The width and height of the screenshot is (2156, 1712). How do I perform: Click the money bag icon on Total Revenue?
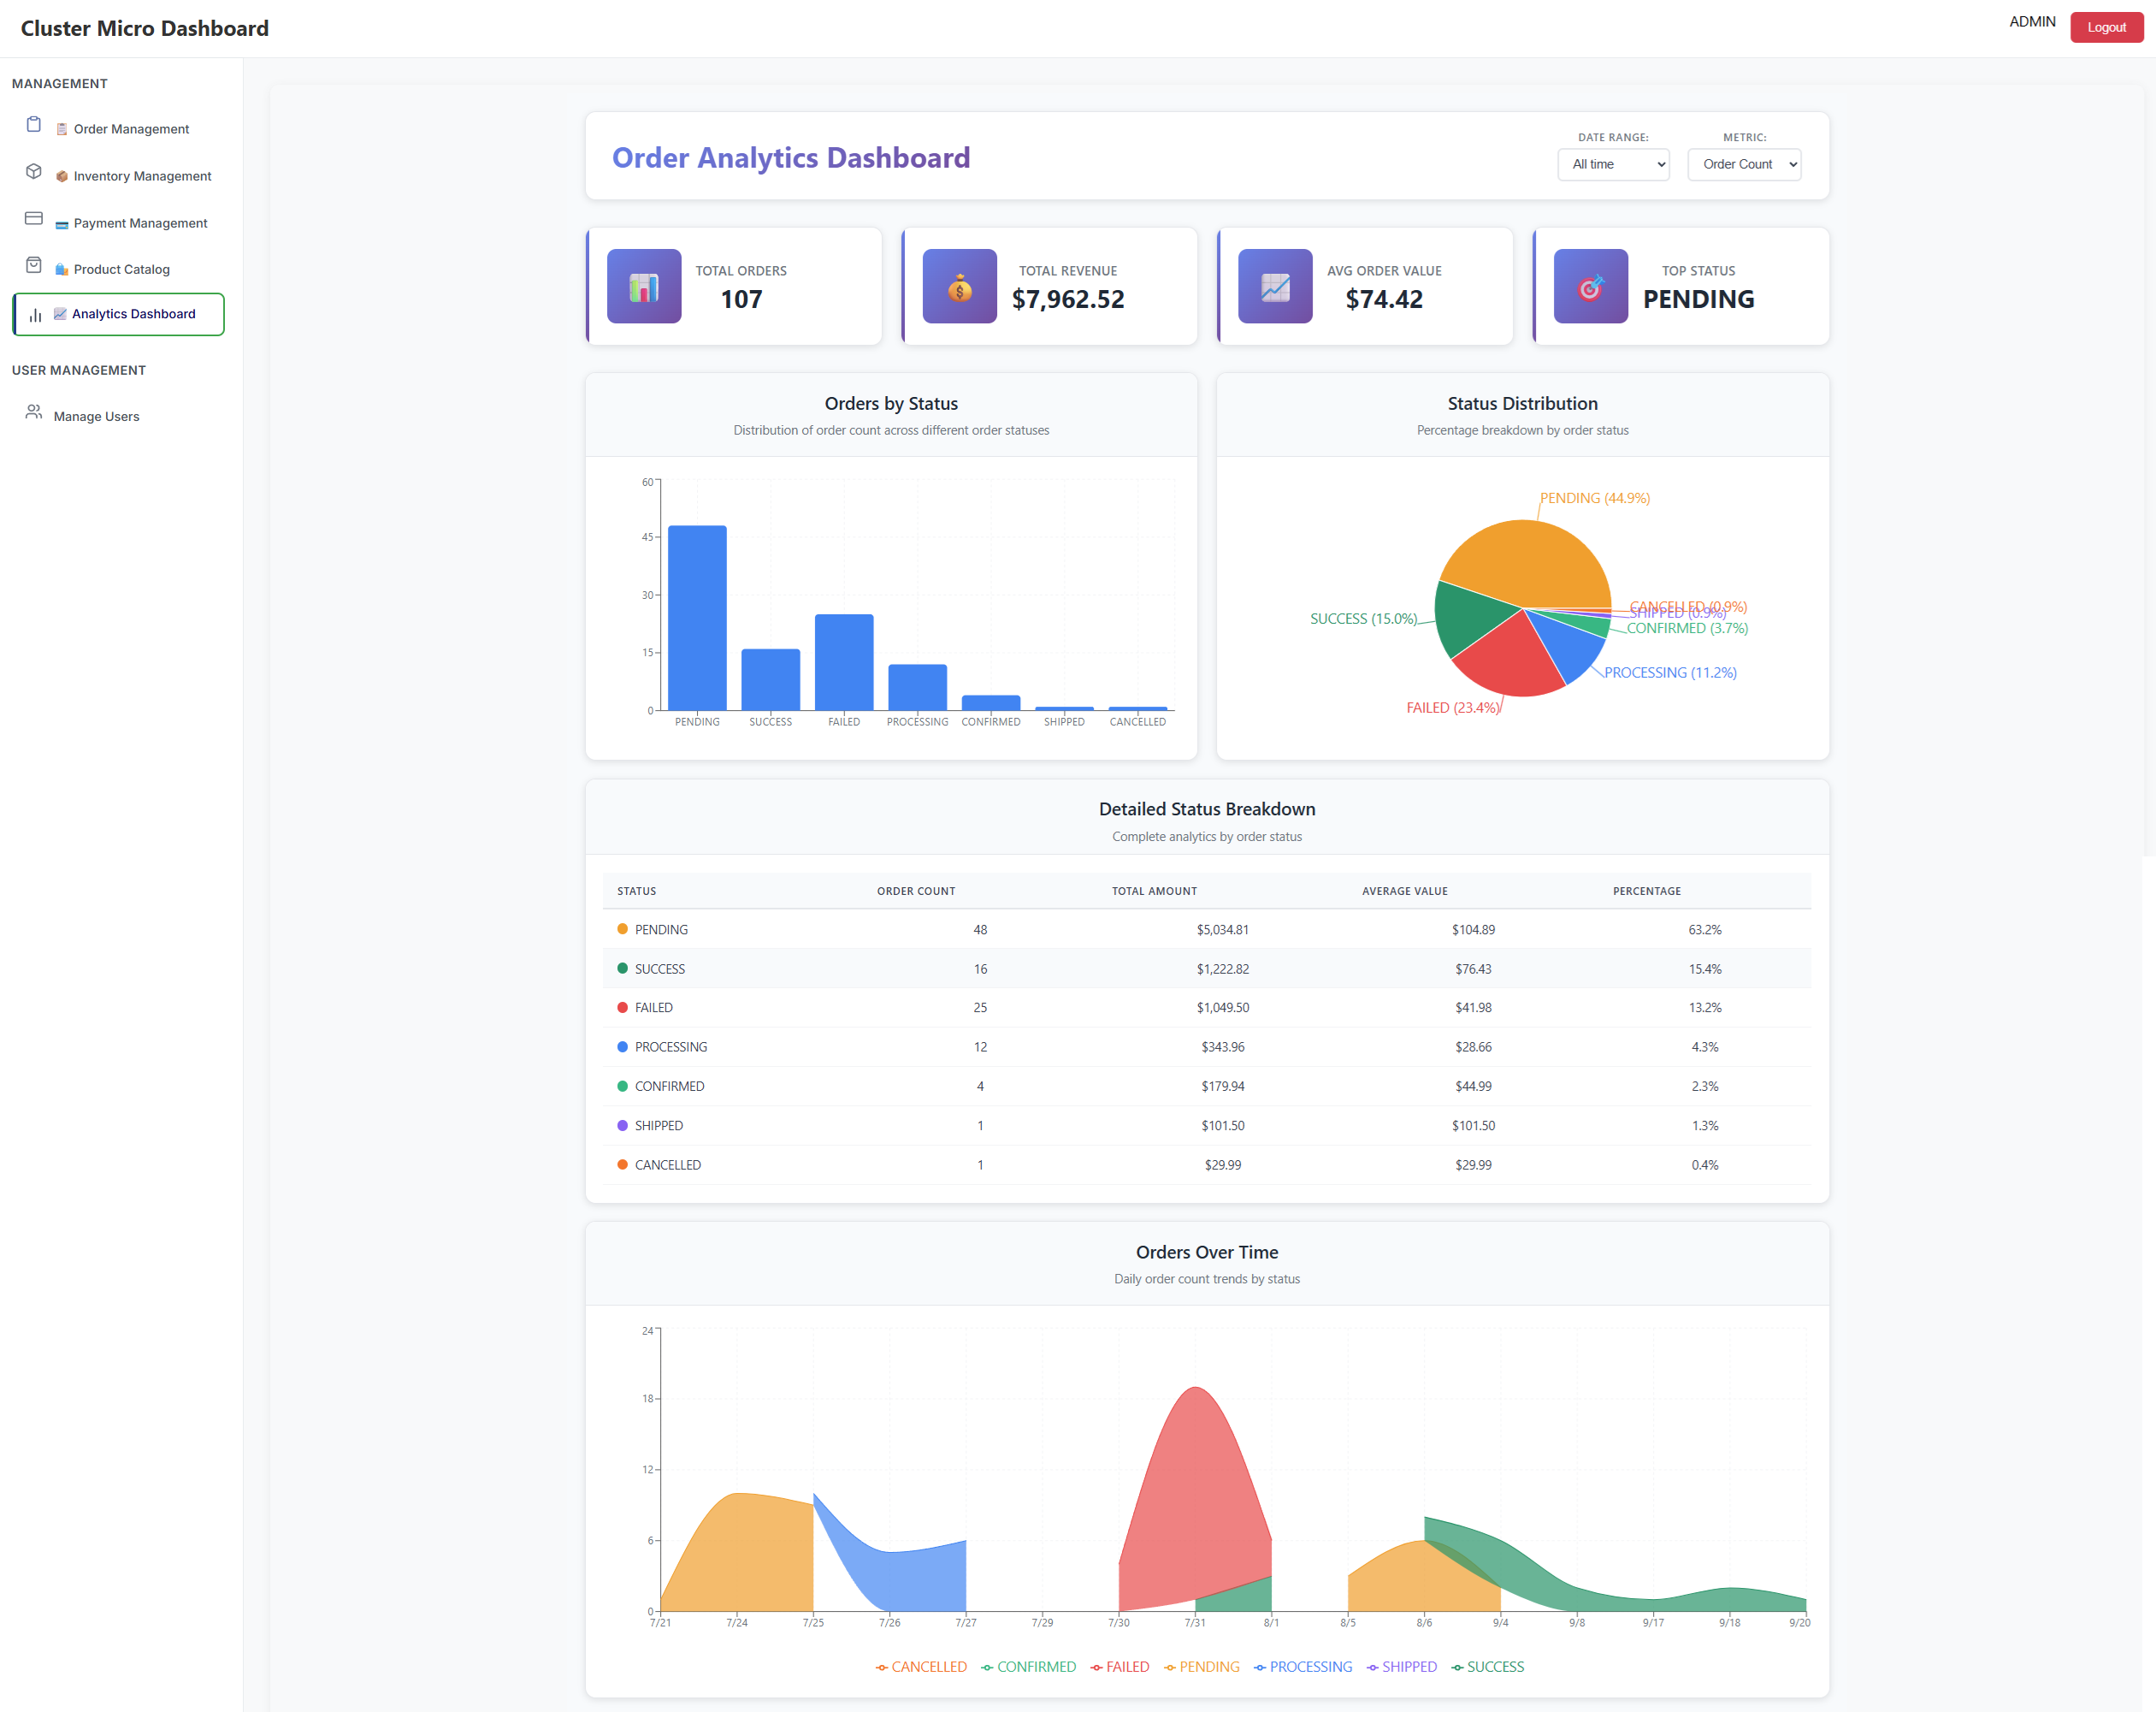(959, 286)
